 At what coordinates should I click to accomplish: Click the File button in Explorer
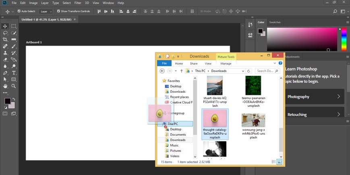coord(164,63)
